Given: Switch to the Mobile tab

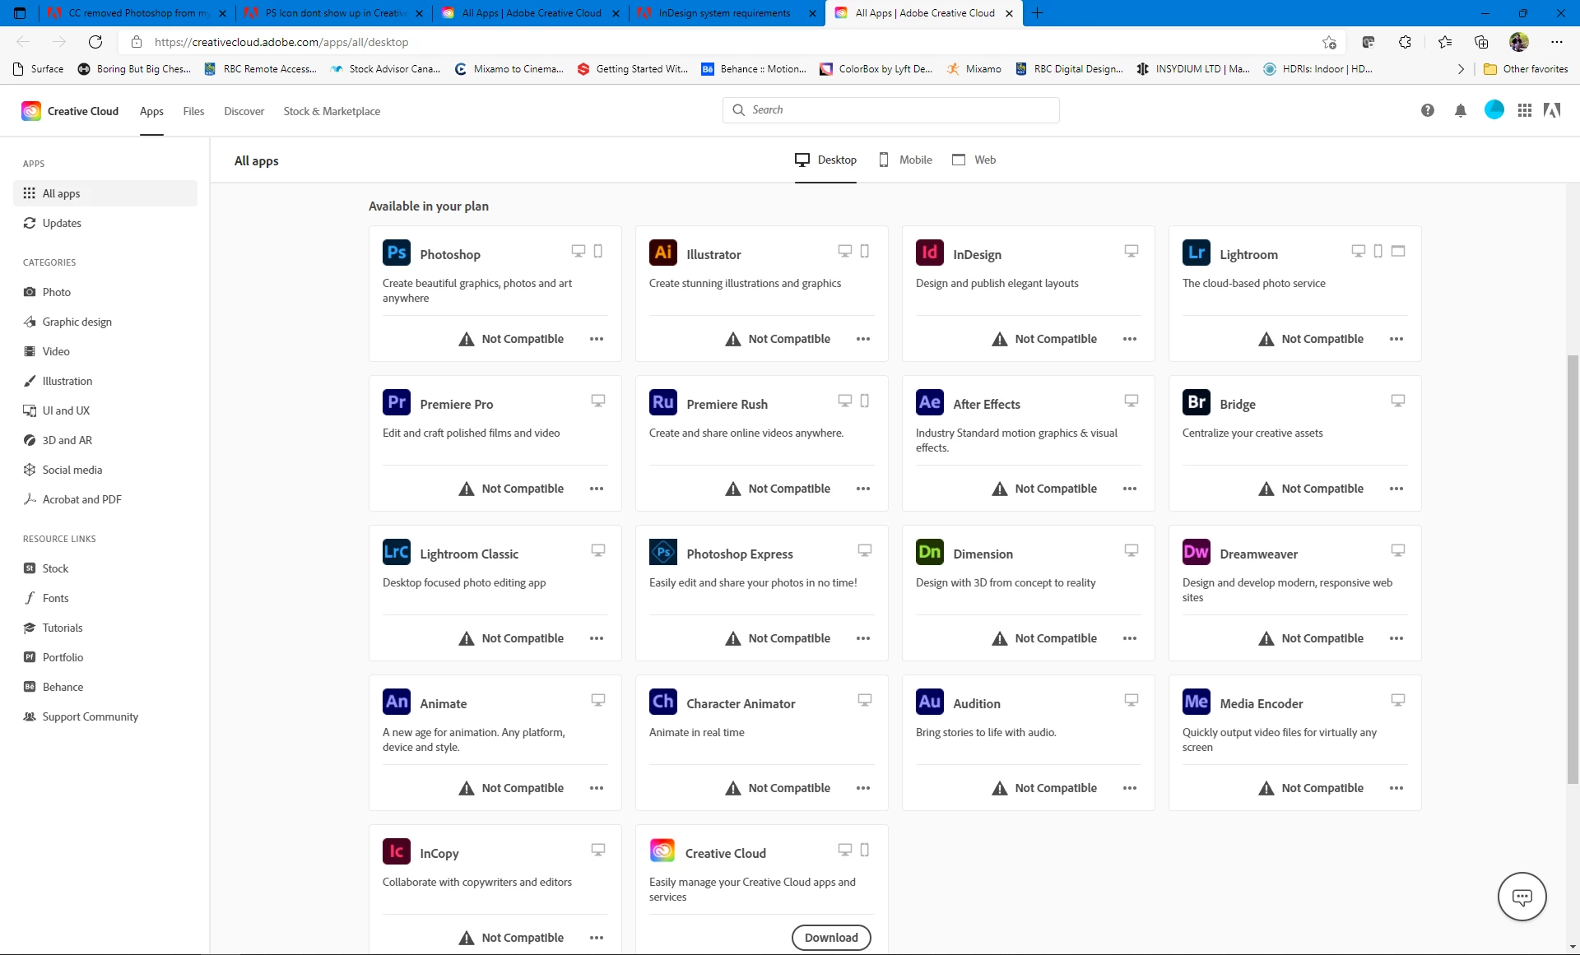Looking at the screenshot, I should (x=905, y=160).
